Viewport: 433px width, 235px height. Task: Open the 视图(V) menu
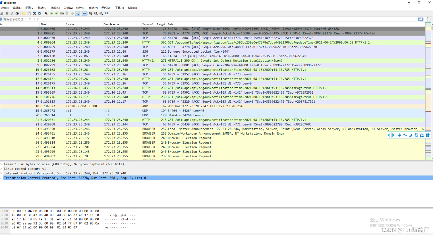pos(30,8)
